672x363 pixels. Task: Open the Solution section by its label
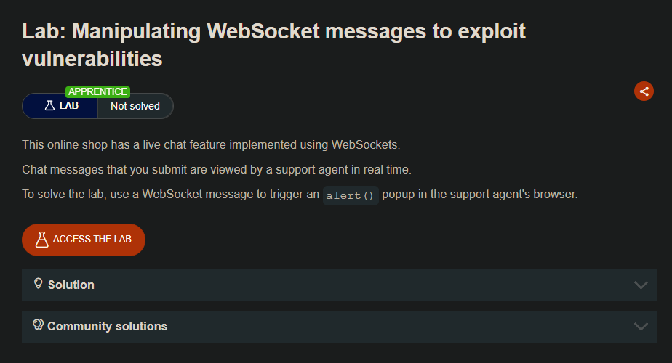pos(71,285)
